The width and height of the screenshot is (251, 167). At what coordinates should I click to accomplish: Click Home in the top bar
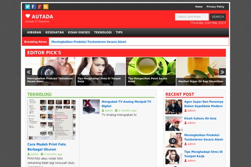[199, 7]
